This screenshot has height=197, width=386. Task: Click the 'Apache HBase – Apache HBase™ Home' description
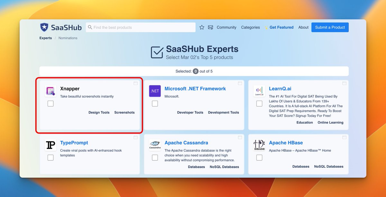coord(300,150)
